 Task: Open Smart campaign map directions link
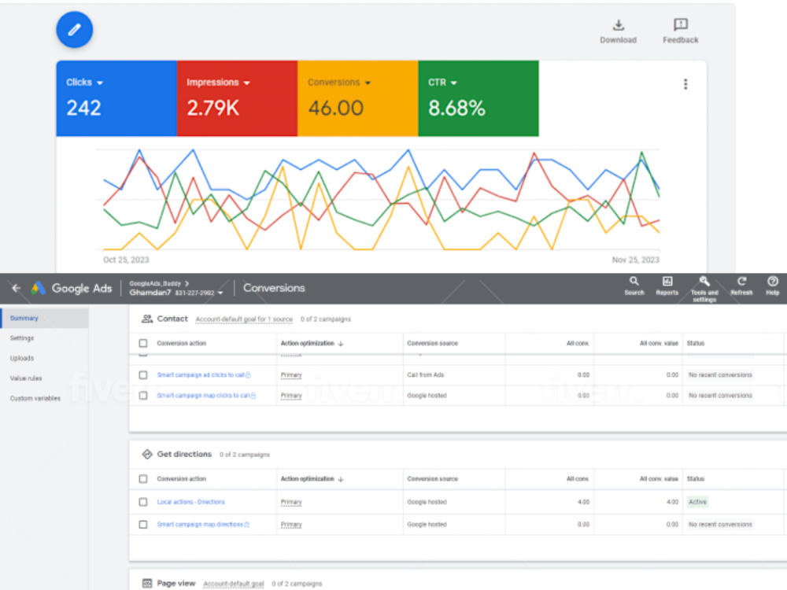tap(200, 524)
